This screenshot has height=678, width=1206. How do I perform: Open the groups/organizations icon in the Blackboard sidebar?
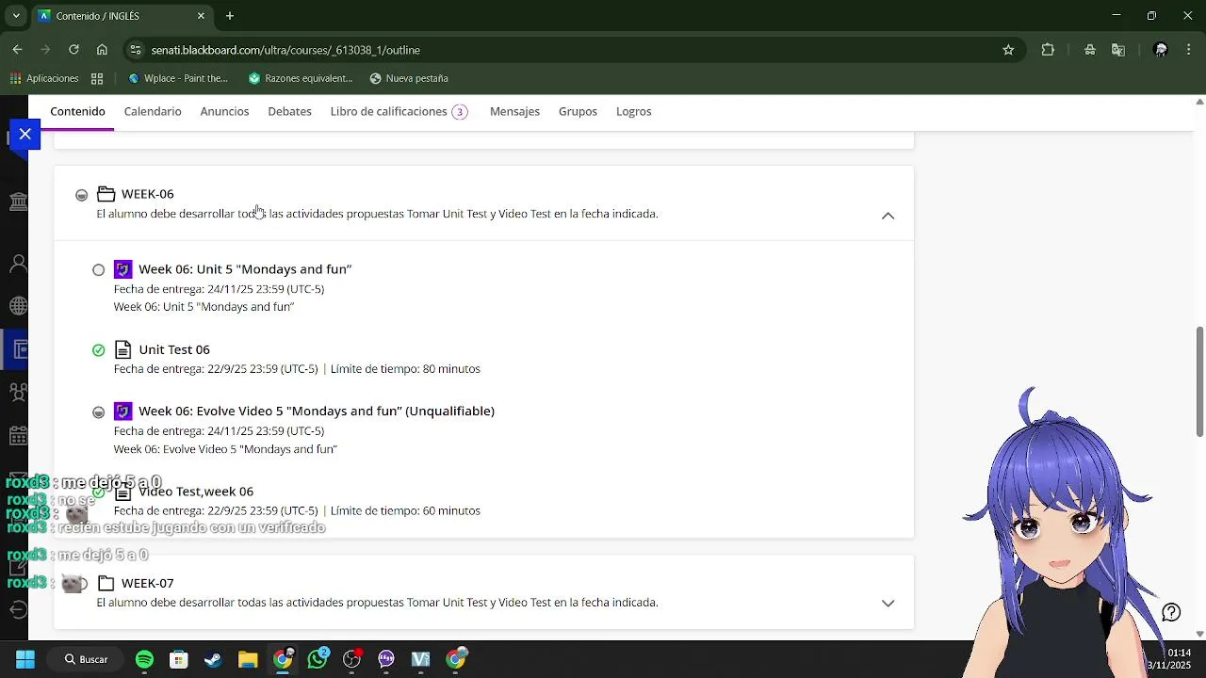click(18, 391)
